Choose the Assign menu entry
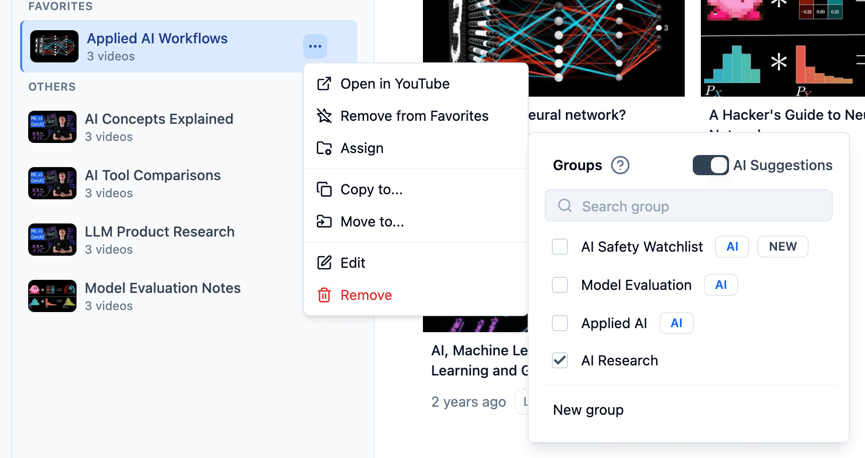The image size is (865, 458). (x=416, y=148)
